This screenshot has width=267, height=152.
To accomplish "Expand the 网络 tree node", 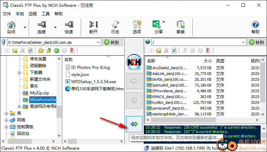I will coord(6,120).
